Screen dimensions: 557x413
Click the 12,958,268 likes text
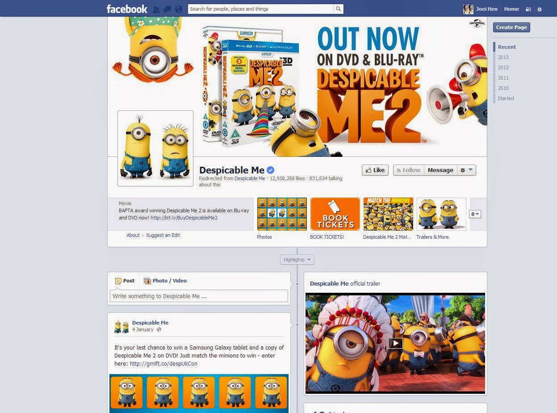pos(287,178)
